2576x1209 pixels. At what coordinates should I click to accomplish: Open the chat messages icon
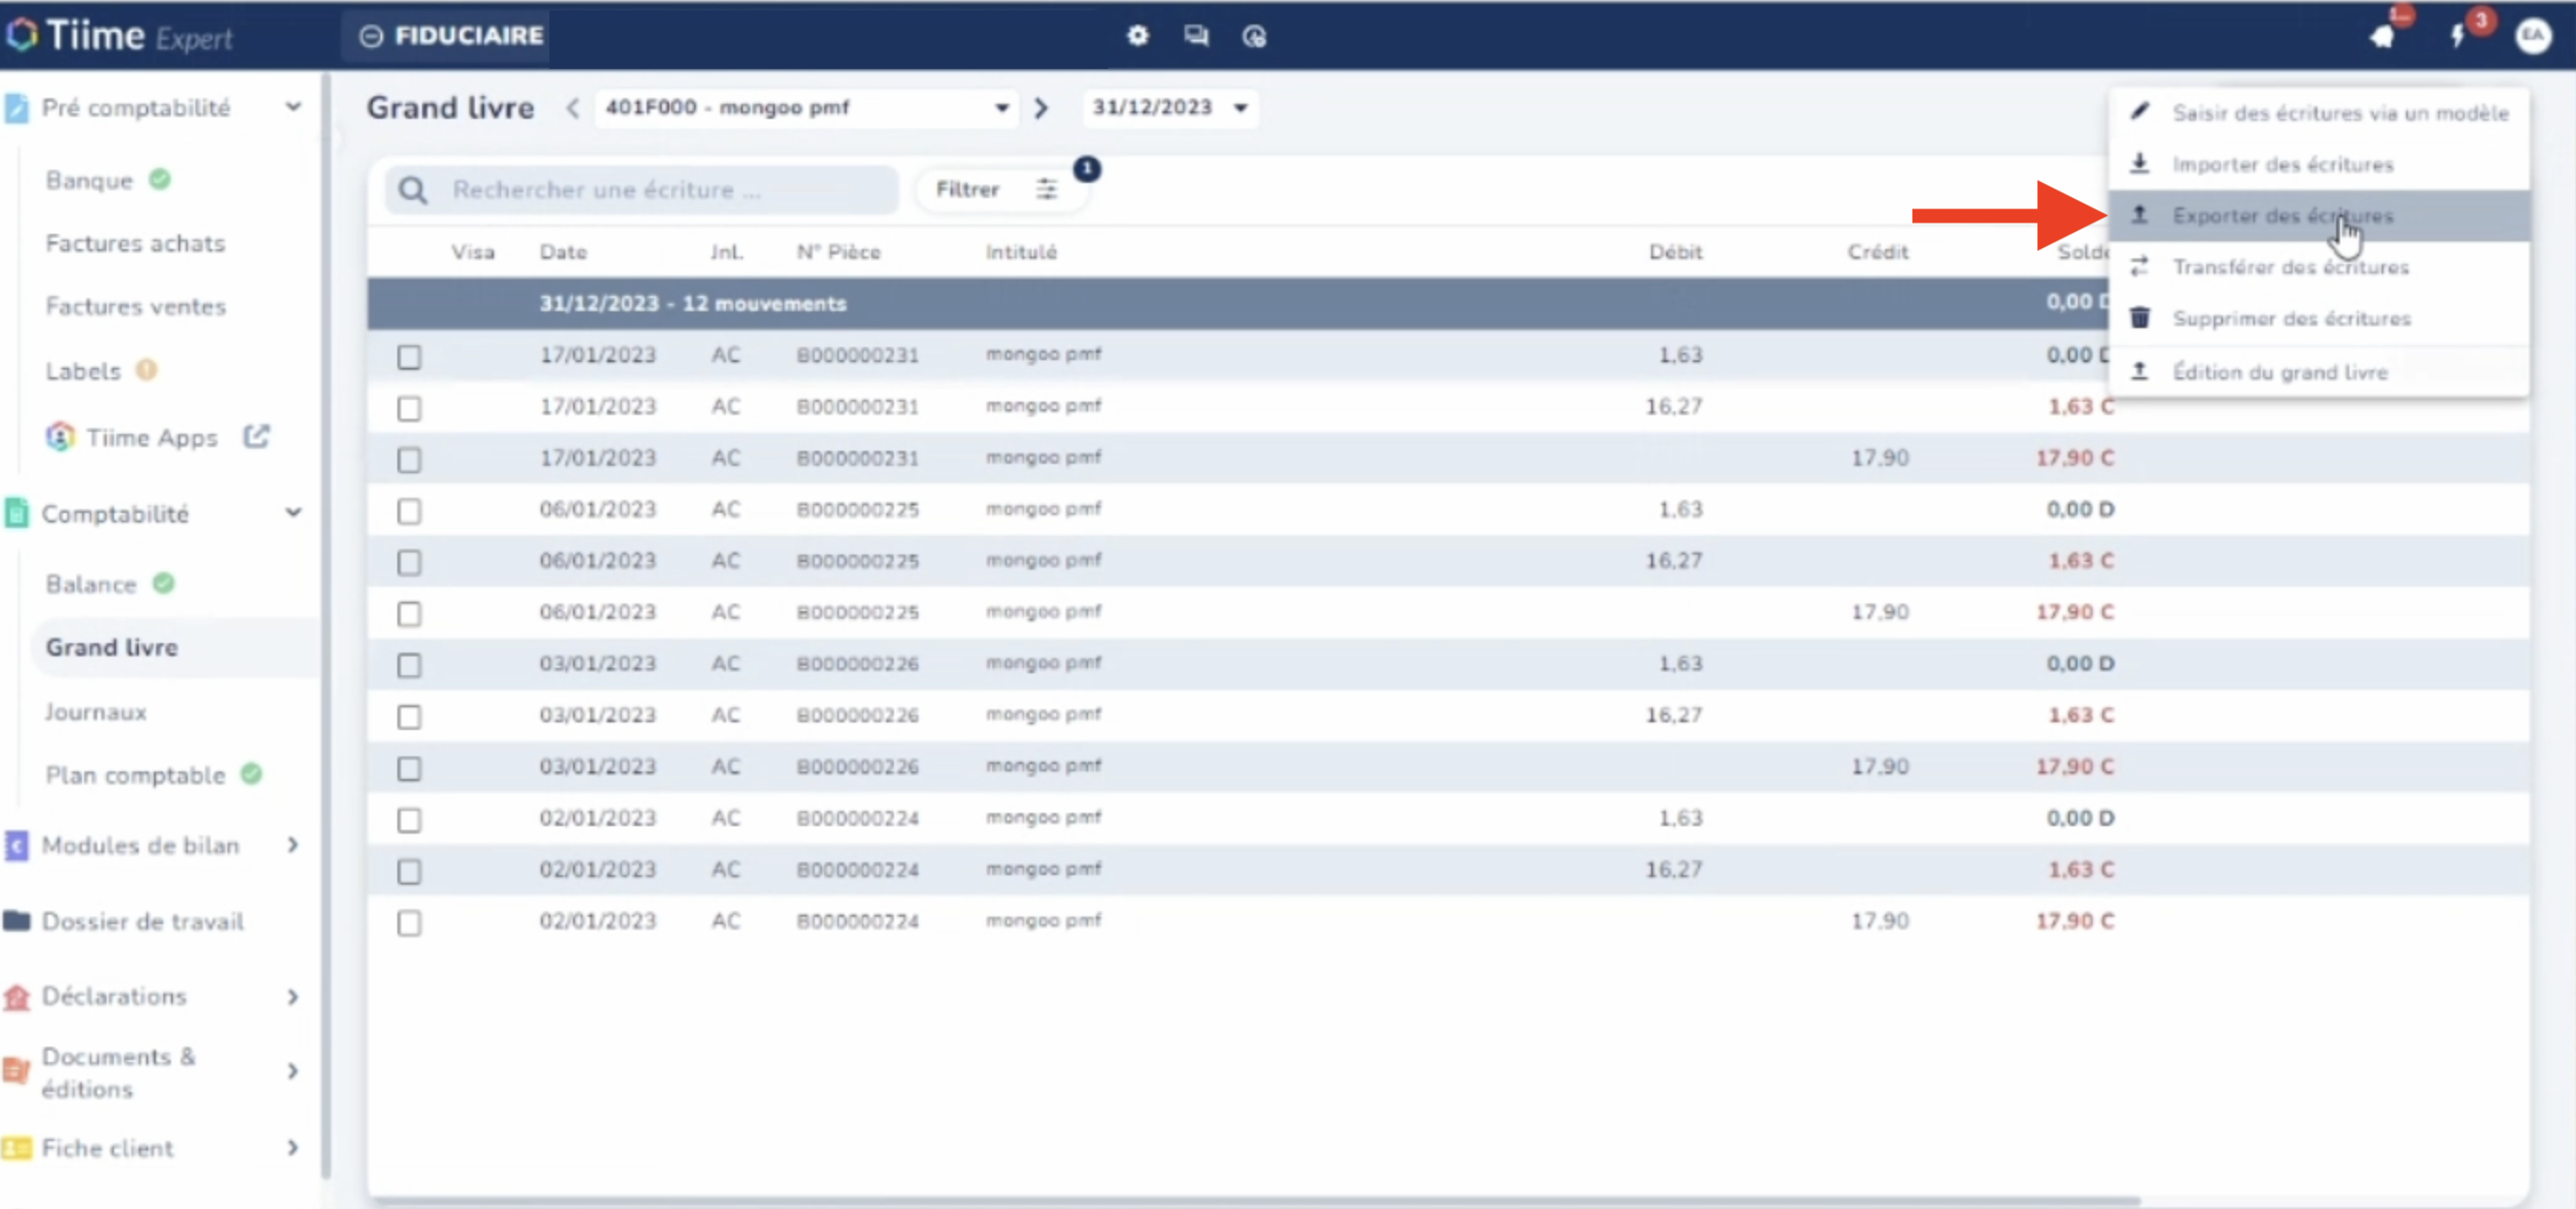click(1196, 36)
